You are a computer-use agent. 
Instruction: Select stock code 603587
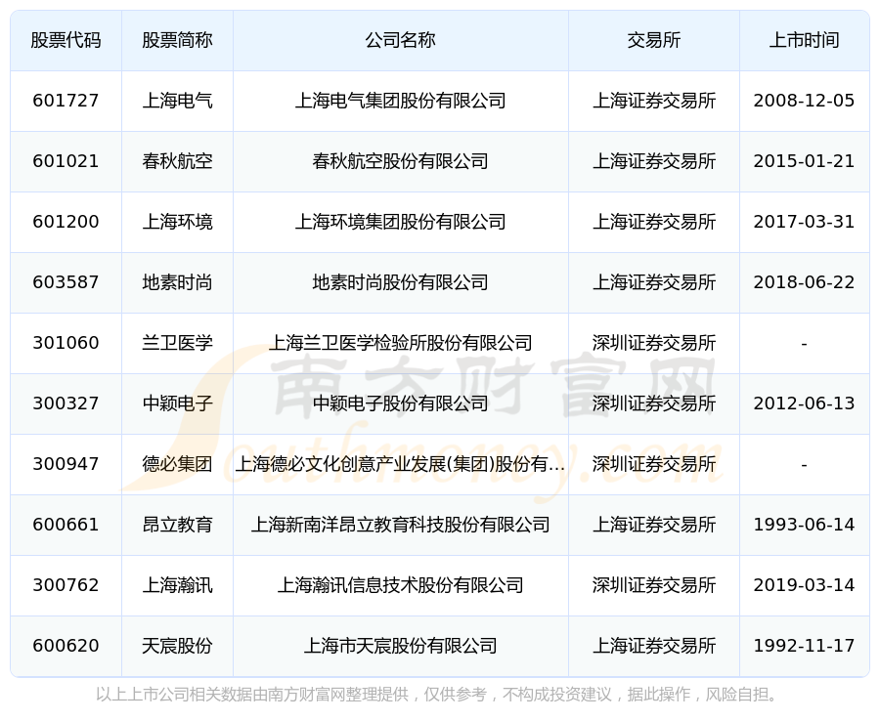point(66,282)
